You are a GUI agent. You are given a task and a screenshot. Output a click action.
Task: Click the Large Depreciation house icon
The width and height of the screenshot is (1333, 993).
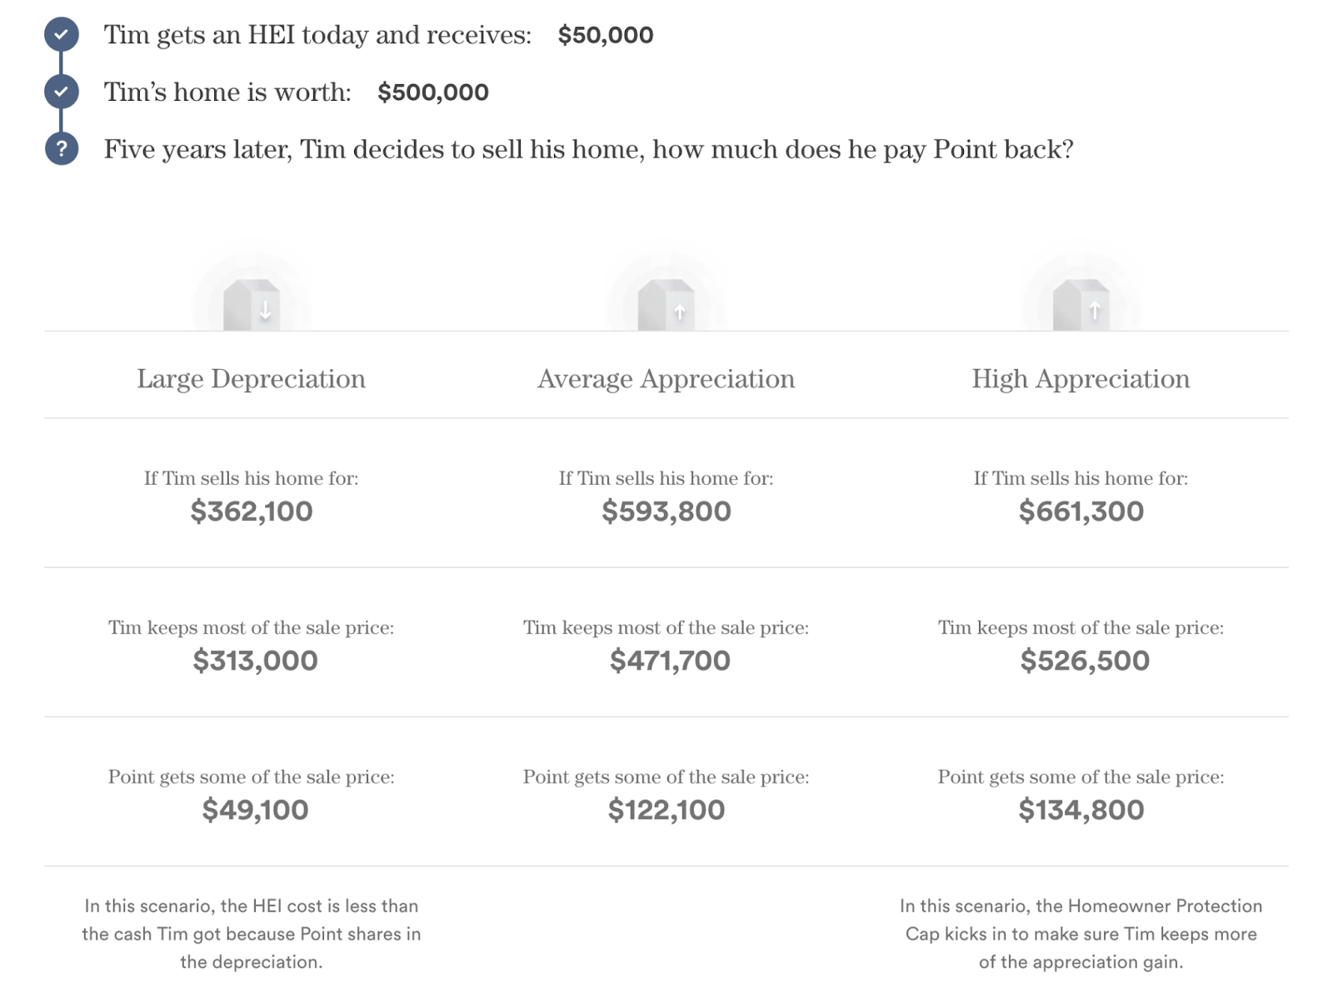251,305
